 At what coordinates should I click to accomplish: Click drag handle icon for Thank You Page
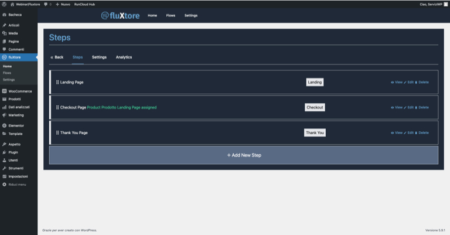[x=57, y=132]
